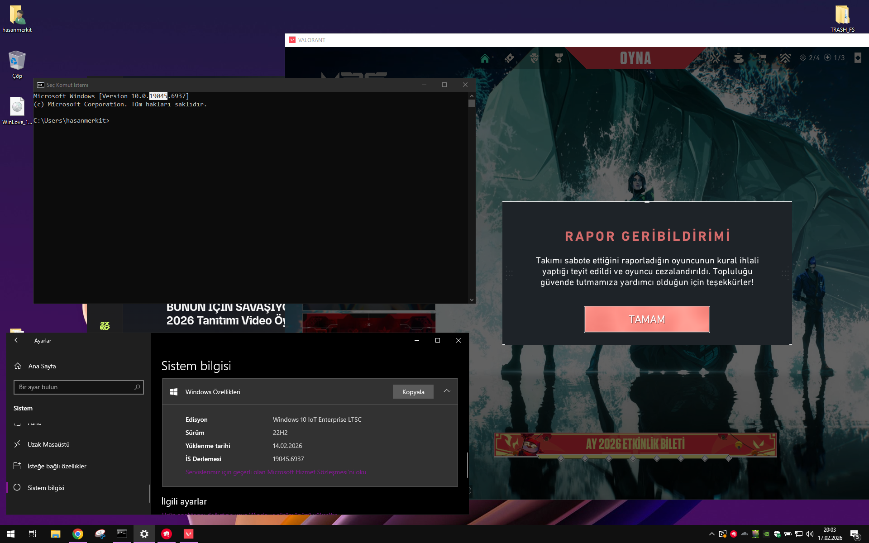Click the Settings window vertical scrollbar

pos(468,465)
